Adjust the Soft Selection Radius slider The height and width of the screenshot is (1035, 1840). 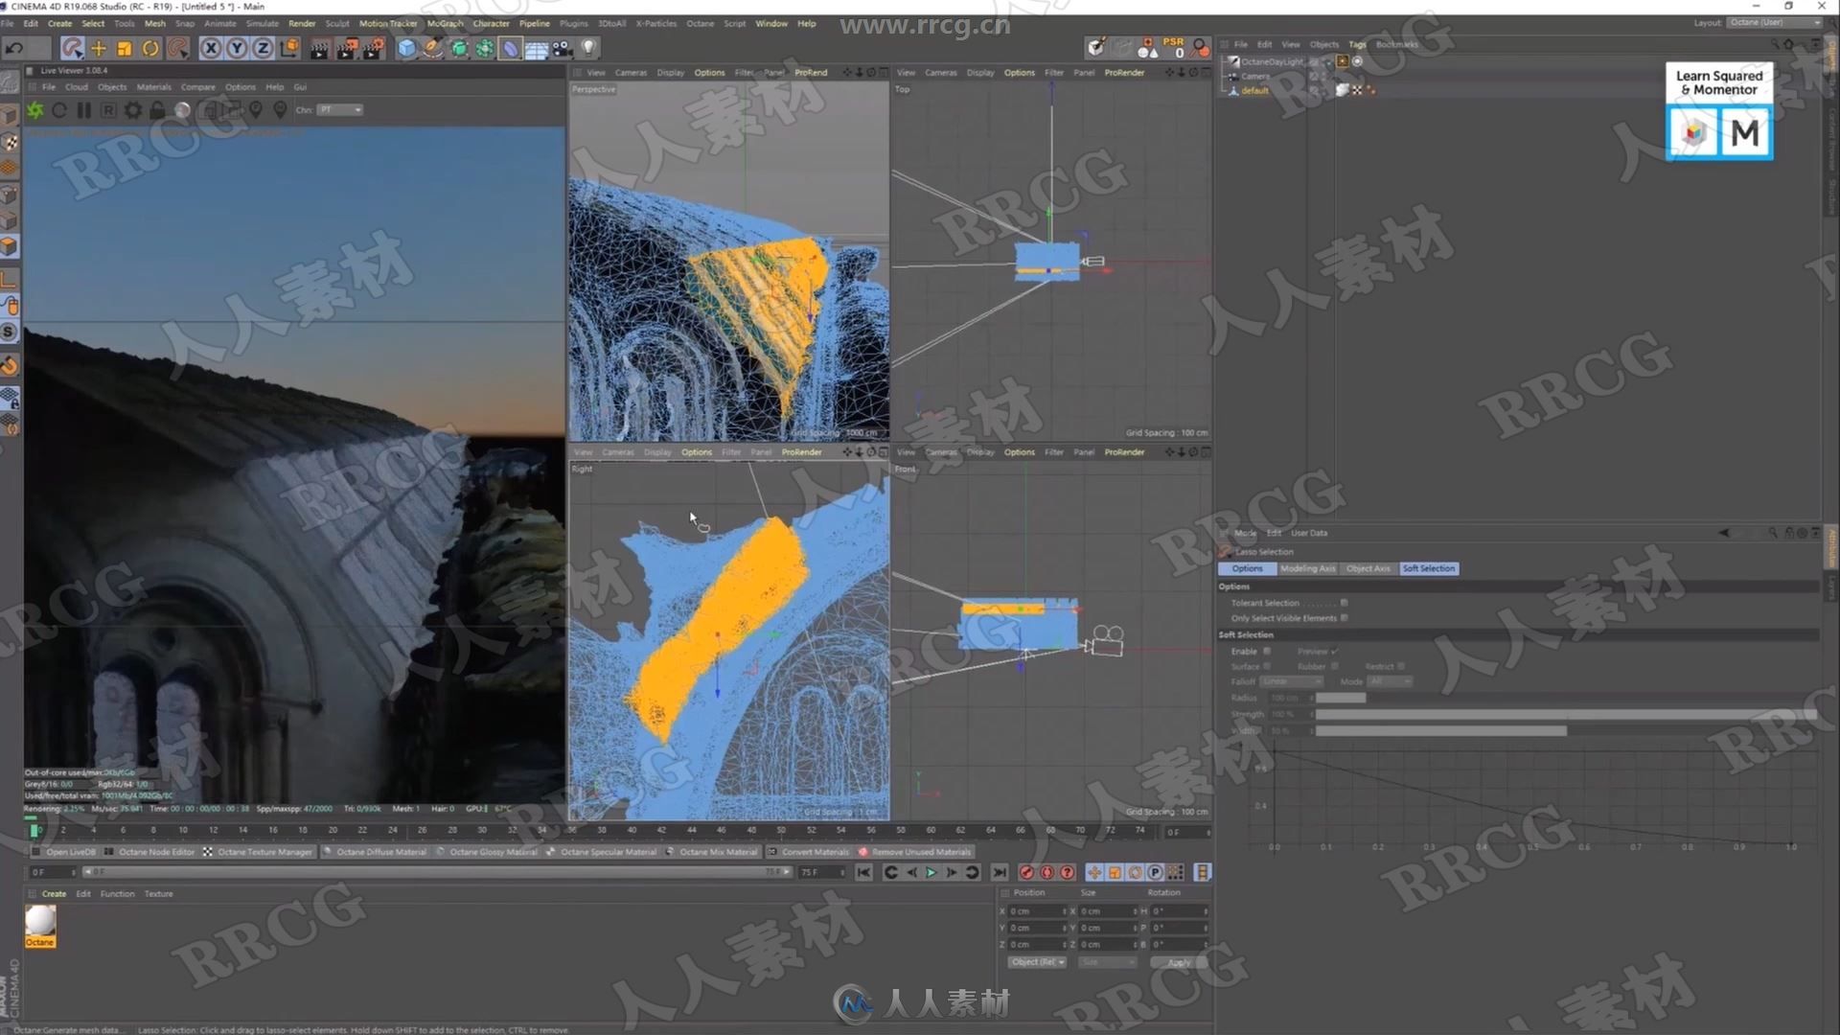1565,698
